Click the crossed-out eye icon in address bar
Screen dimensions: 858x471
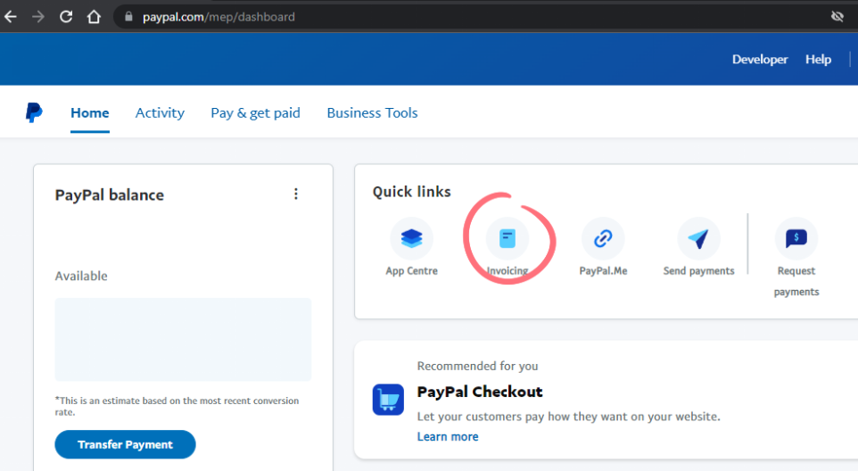(837, 17)
